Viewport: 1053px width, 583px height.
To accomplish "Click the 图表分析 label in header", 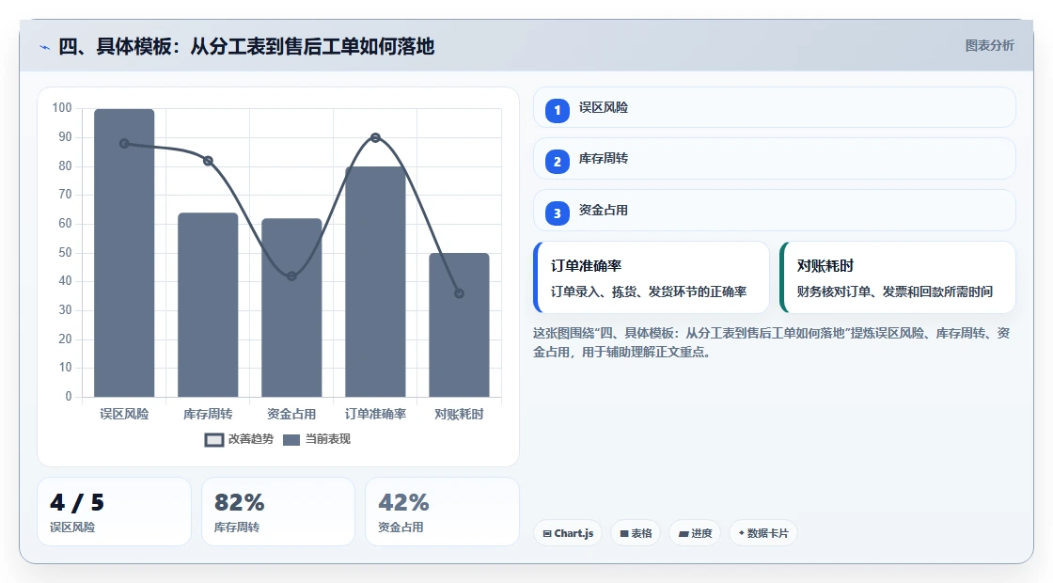I will pyautogui.click(x=989, y=46).
